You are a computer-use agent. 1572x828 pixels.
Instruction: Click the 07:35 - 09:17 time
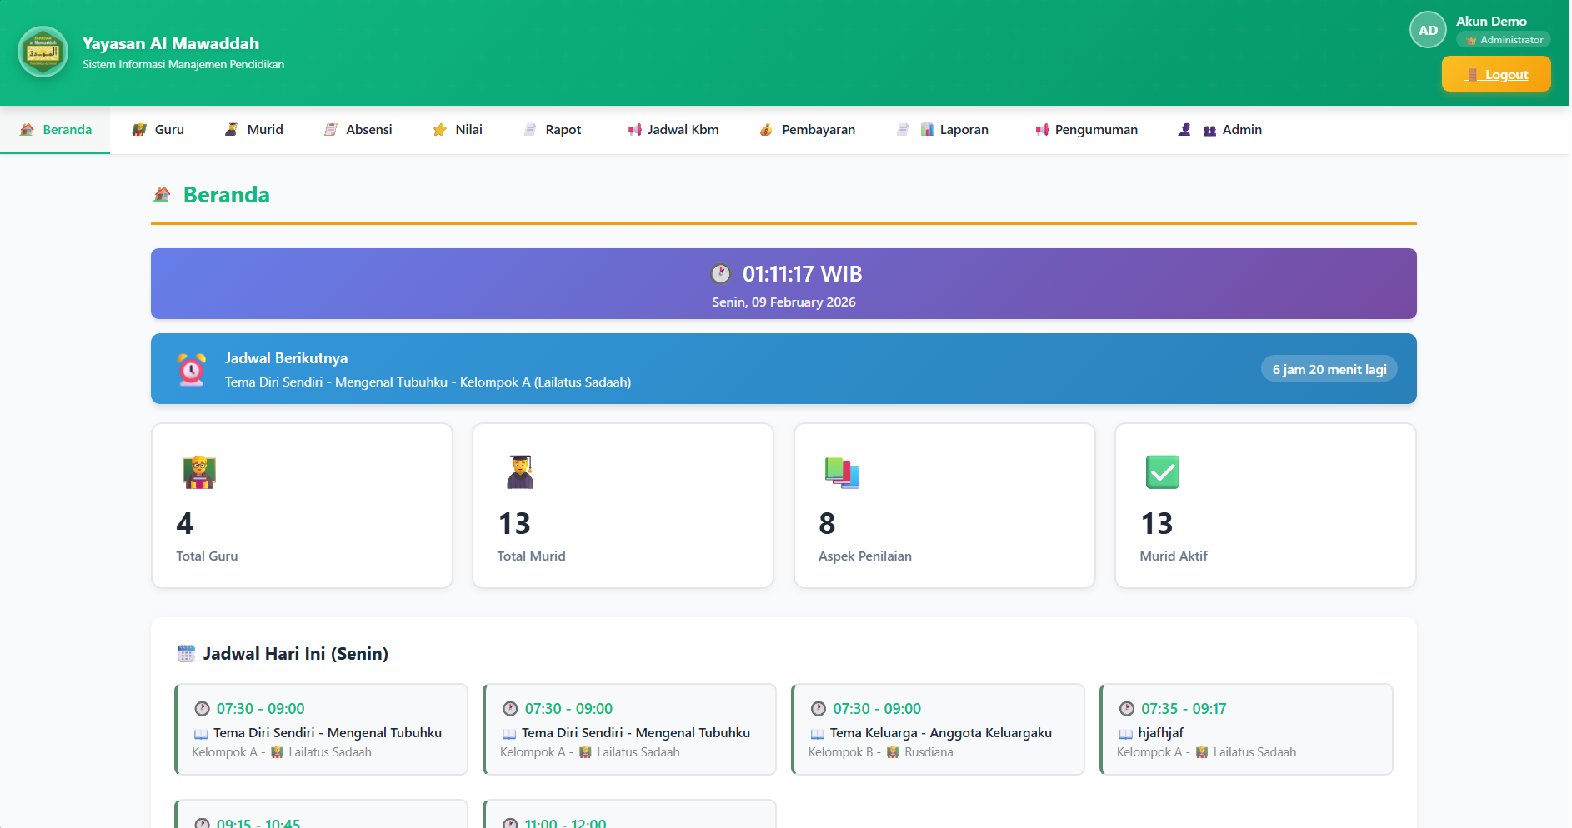pyautogui.click(x=1184, y=709)
